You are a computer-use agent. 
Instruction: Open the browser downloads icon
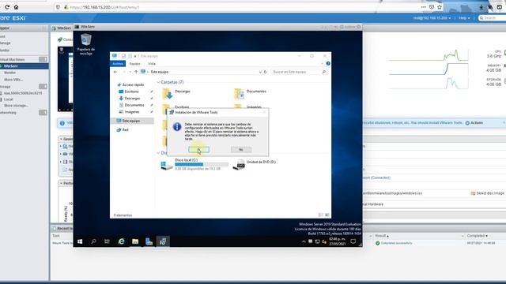(x=481, y=7)
